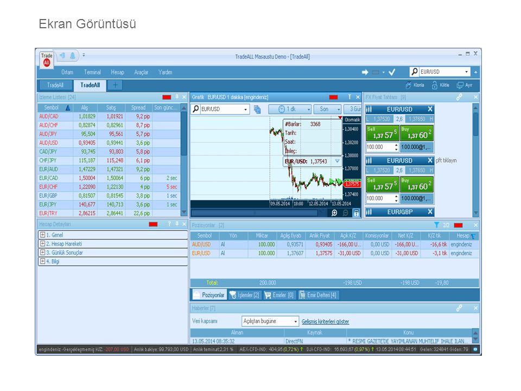Toggle the pin on Hesap Detayları panel
This screenshot has width=521, height=391.
pyautogui.click(x=177, y=224)
